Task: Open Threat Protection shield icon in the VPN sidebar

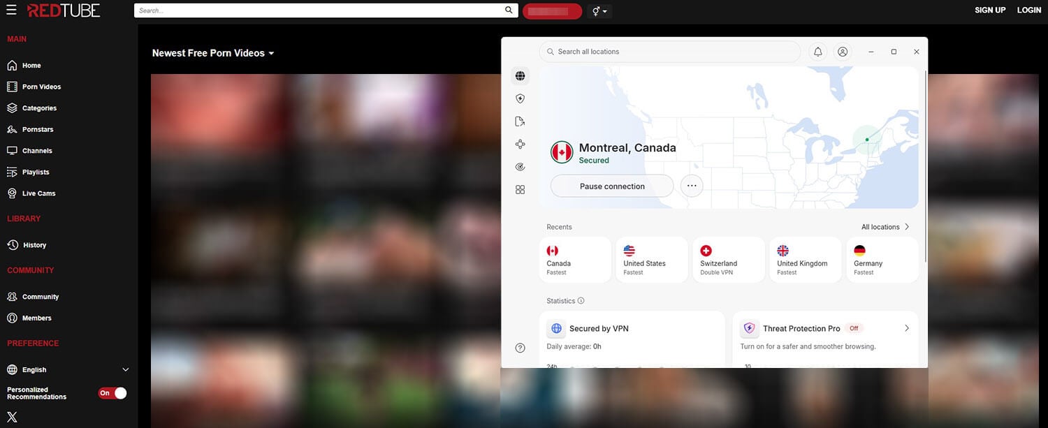Action: tap(520, 99)
